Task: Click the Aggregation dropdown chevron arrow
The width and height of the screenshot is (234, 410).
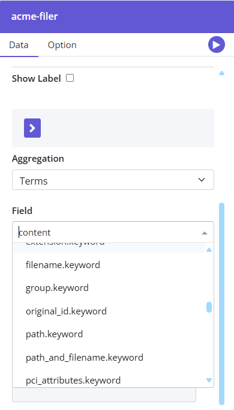Action: point(202,180)
